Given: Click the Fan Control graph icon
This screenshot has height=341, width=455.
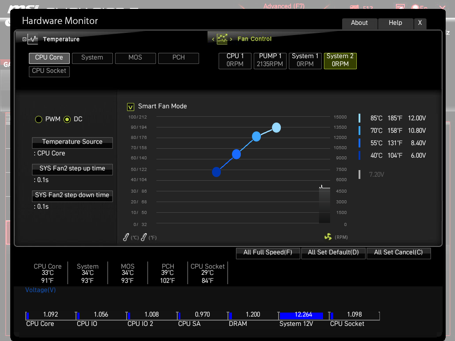Looking at the screenshot, I should click(x=222, y=39).
